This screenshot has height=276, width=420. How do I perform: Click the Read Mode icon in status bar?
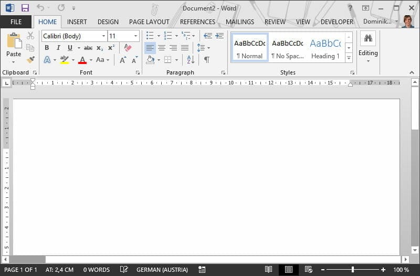coord(268,270)
